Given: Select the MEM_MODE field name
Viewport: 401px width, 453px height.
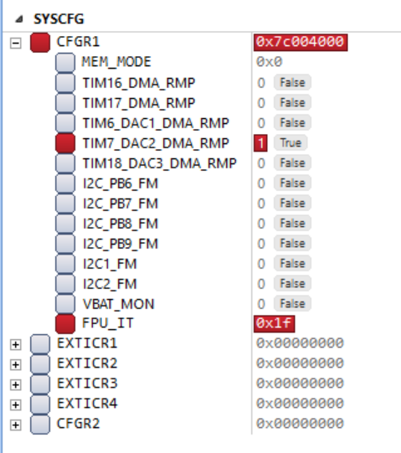Looking at the screenshot, I should pyautogui.click(x=116, y=62).
